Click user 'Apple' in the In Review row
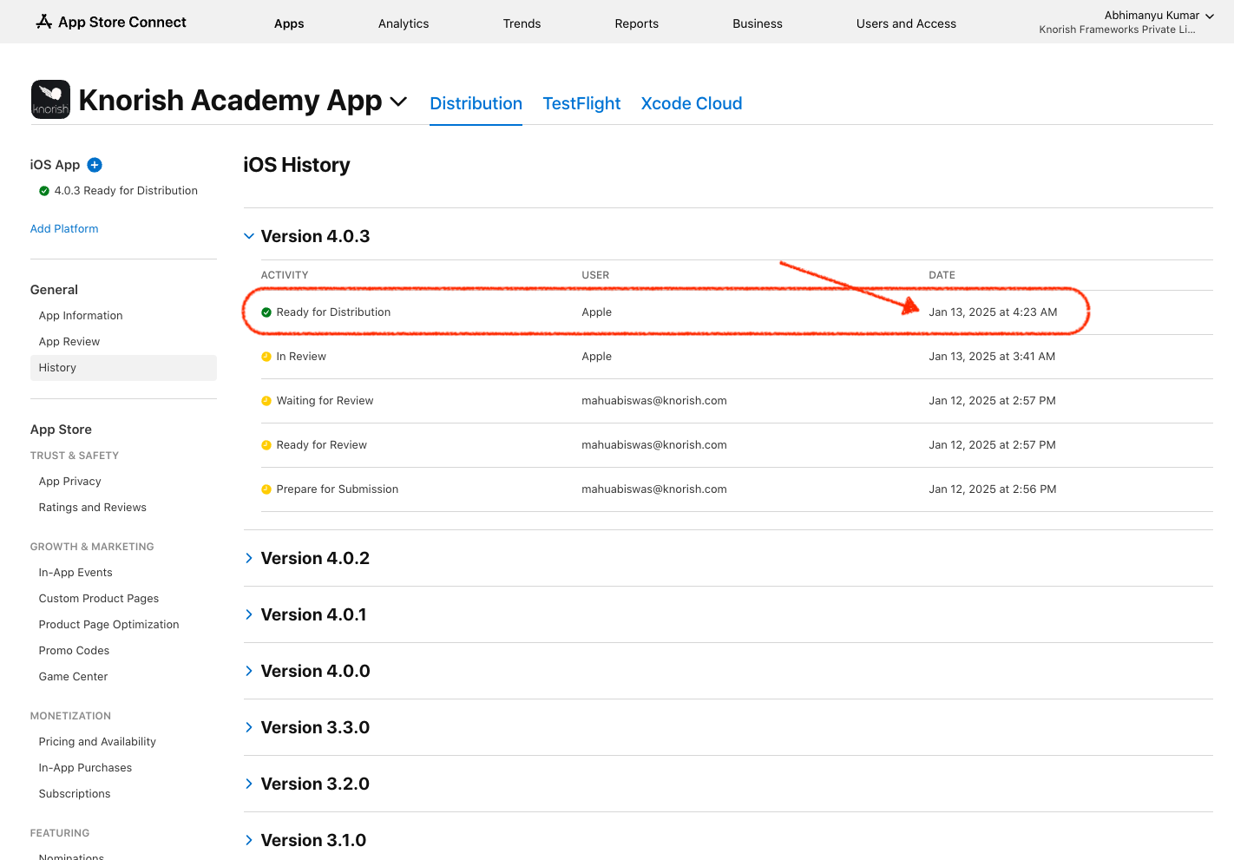 (x=596, y=357)
